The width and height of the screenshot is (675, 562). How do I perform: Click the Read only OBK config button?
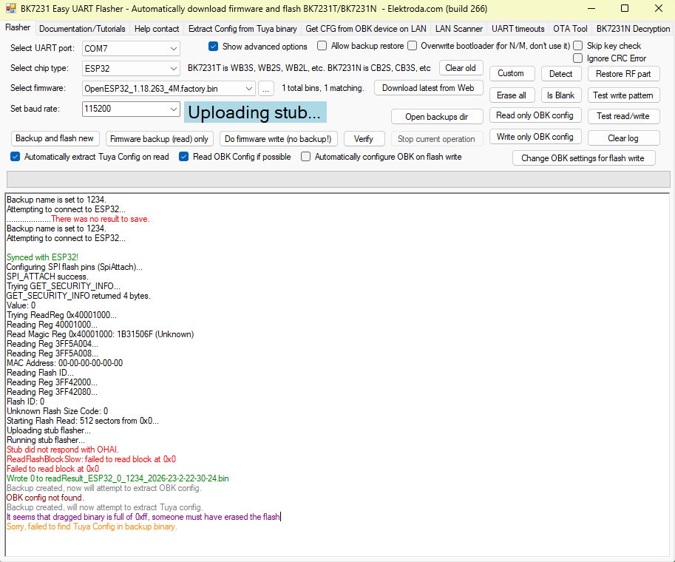click(x=535, y=115)
